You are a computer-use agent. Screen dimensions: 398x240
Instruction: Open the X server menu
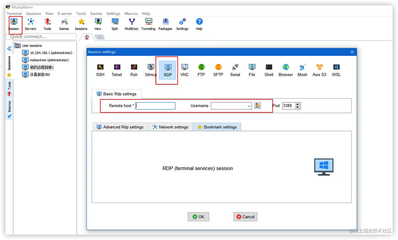(65, 13)
